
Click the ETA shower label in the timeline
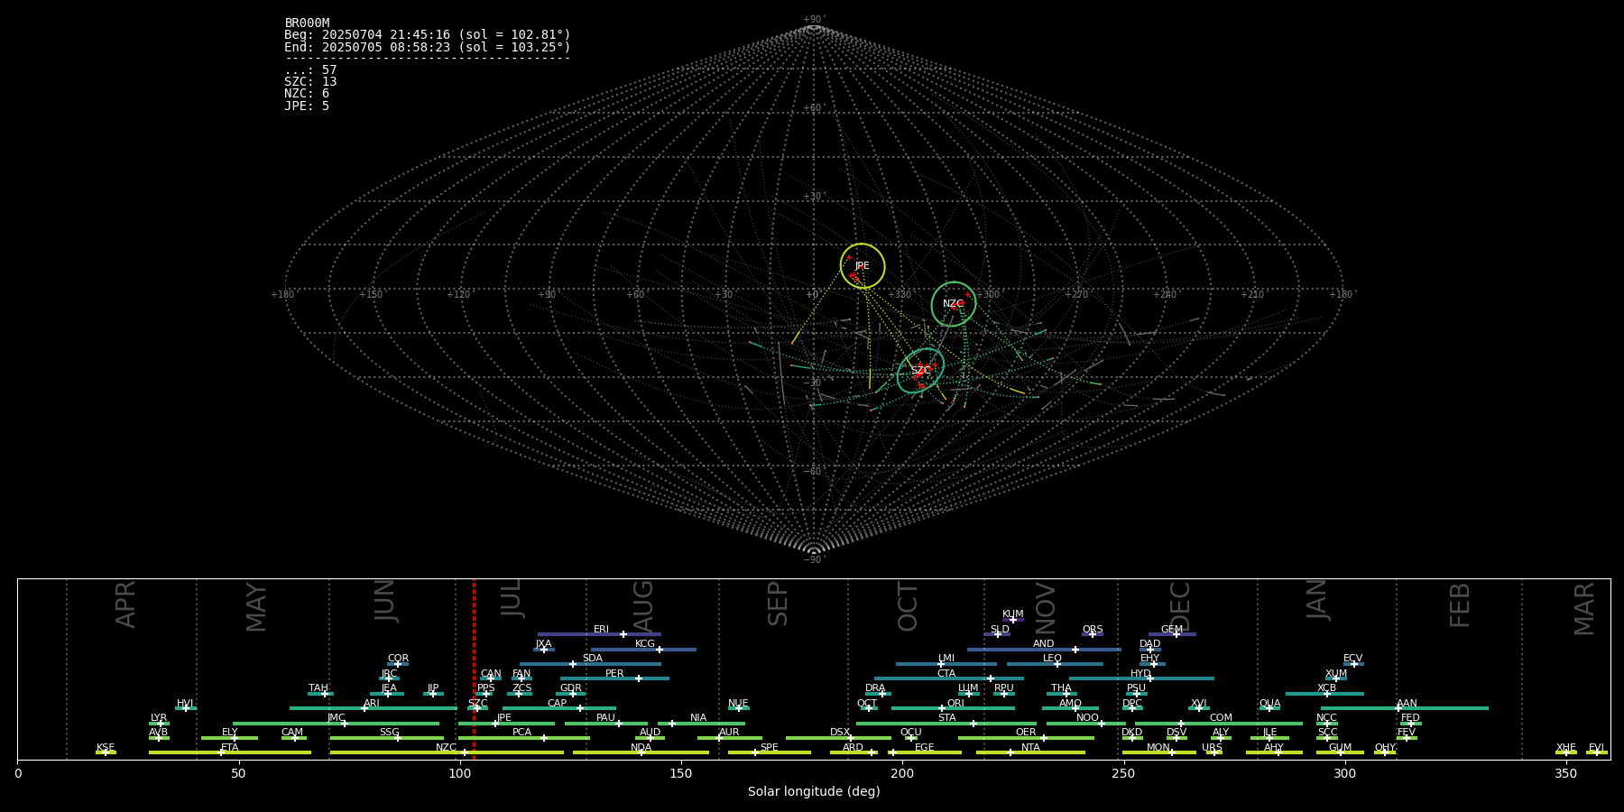(230, 748)
